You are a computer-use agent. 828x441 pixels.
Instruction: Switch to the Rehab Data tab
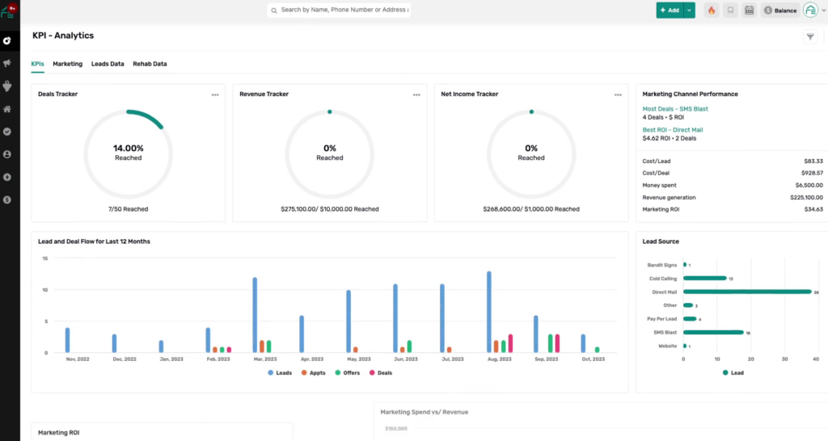[x=150, y=64]
